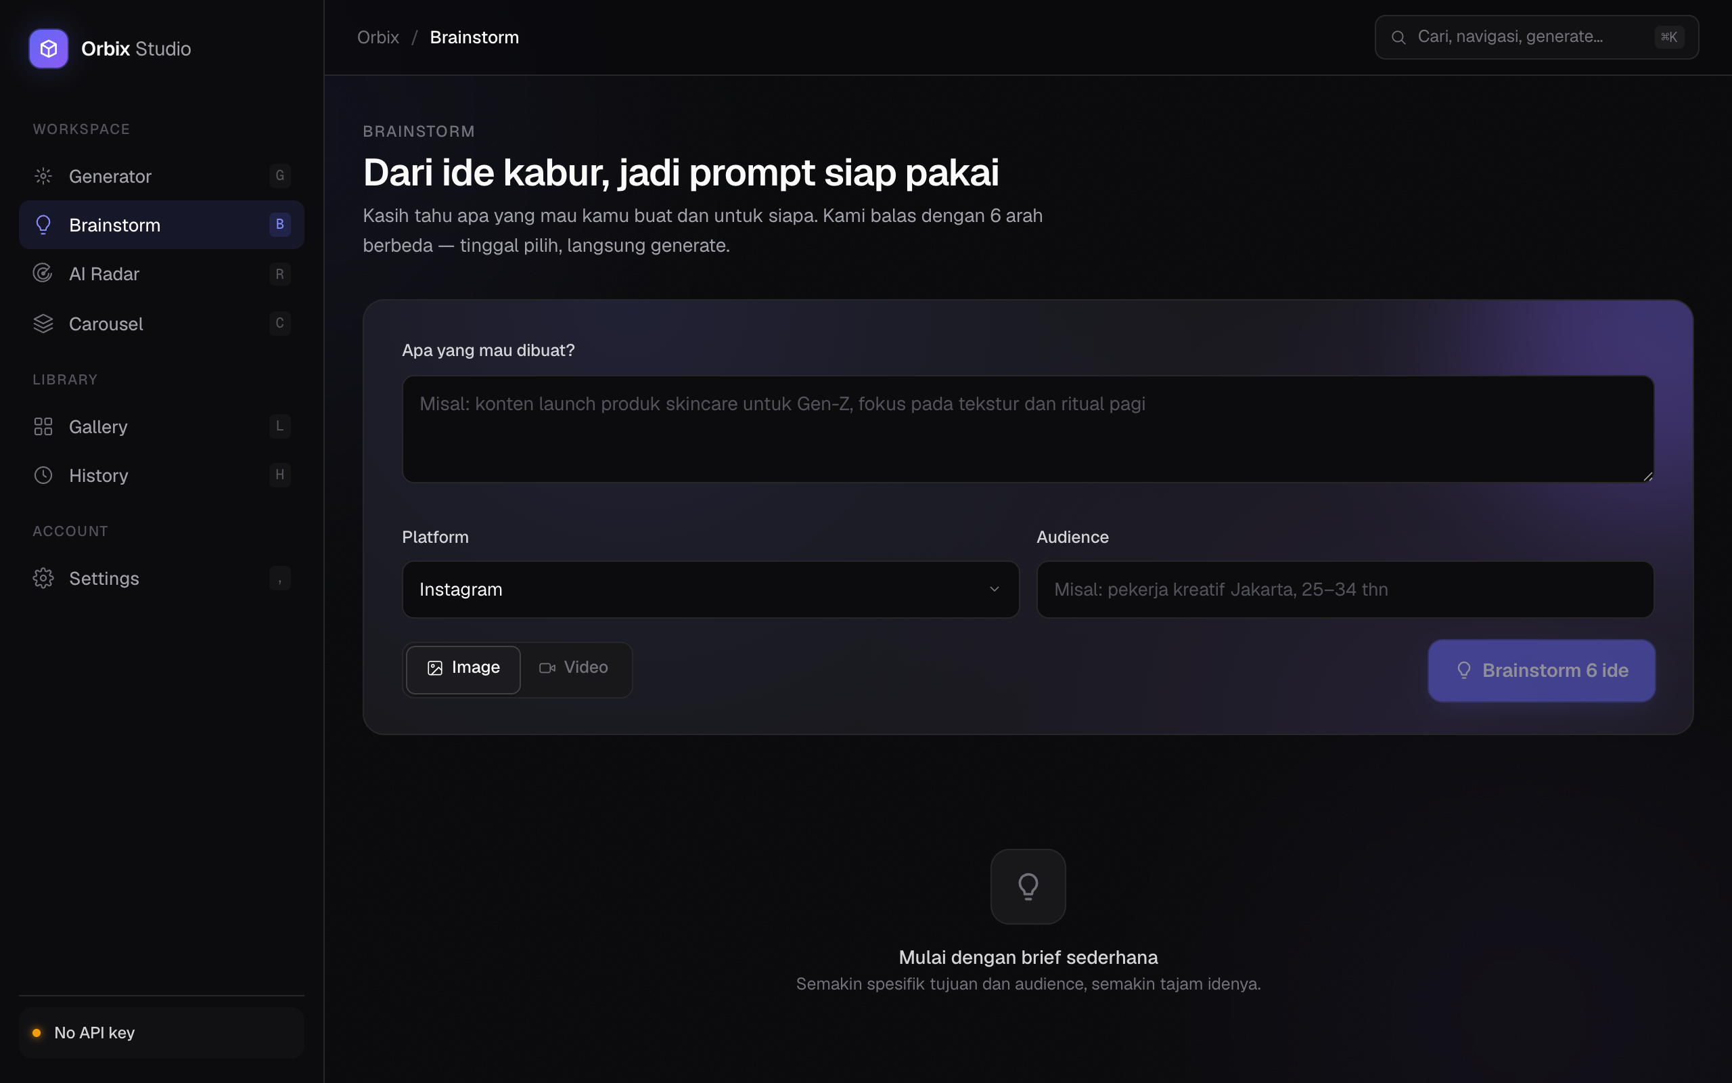Click the History clock icon

coord(43,475)
